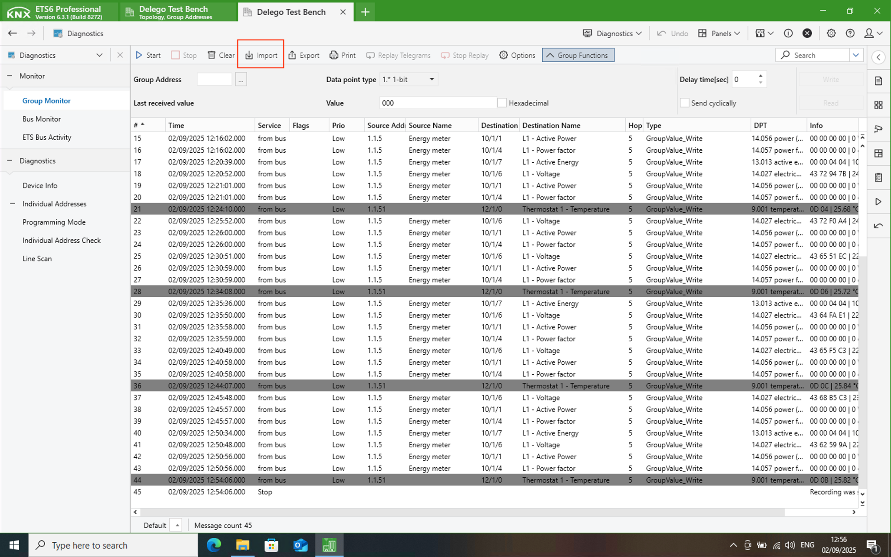Switch to ETS6 Professional tab
This screenshot has height=557, width=891.
click(x=59, y=12)
